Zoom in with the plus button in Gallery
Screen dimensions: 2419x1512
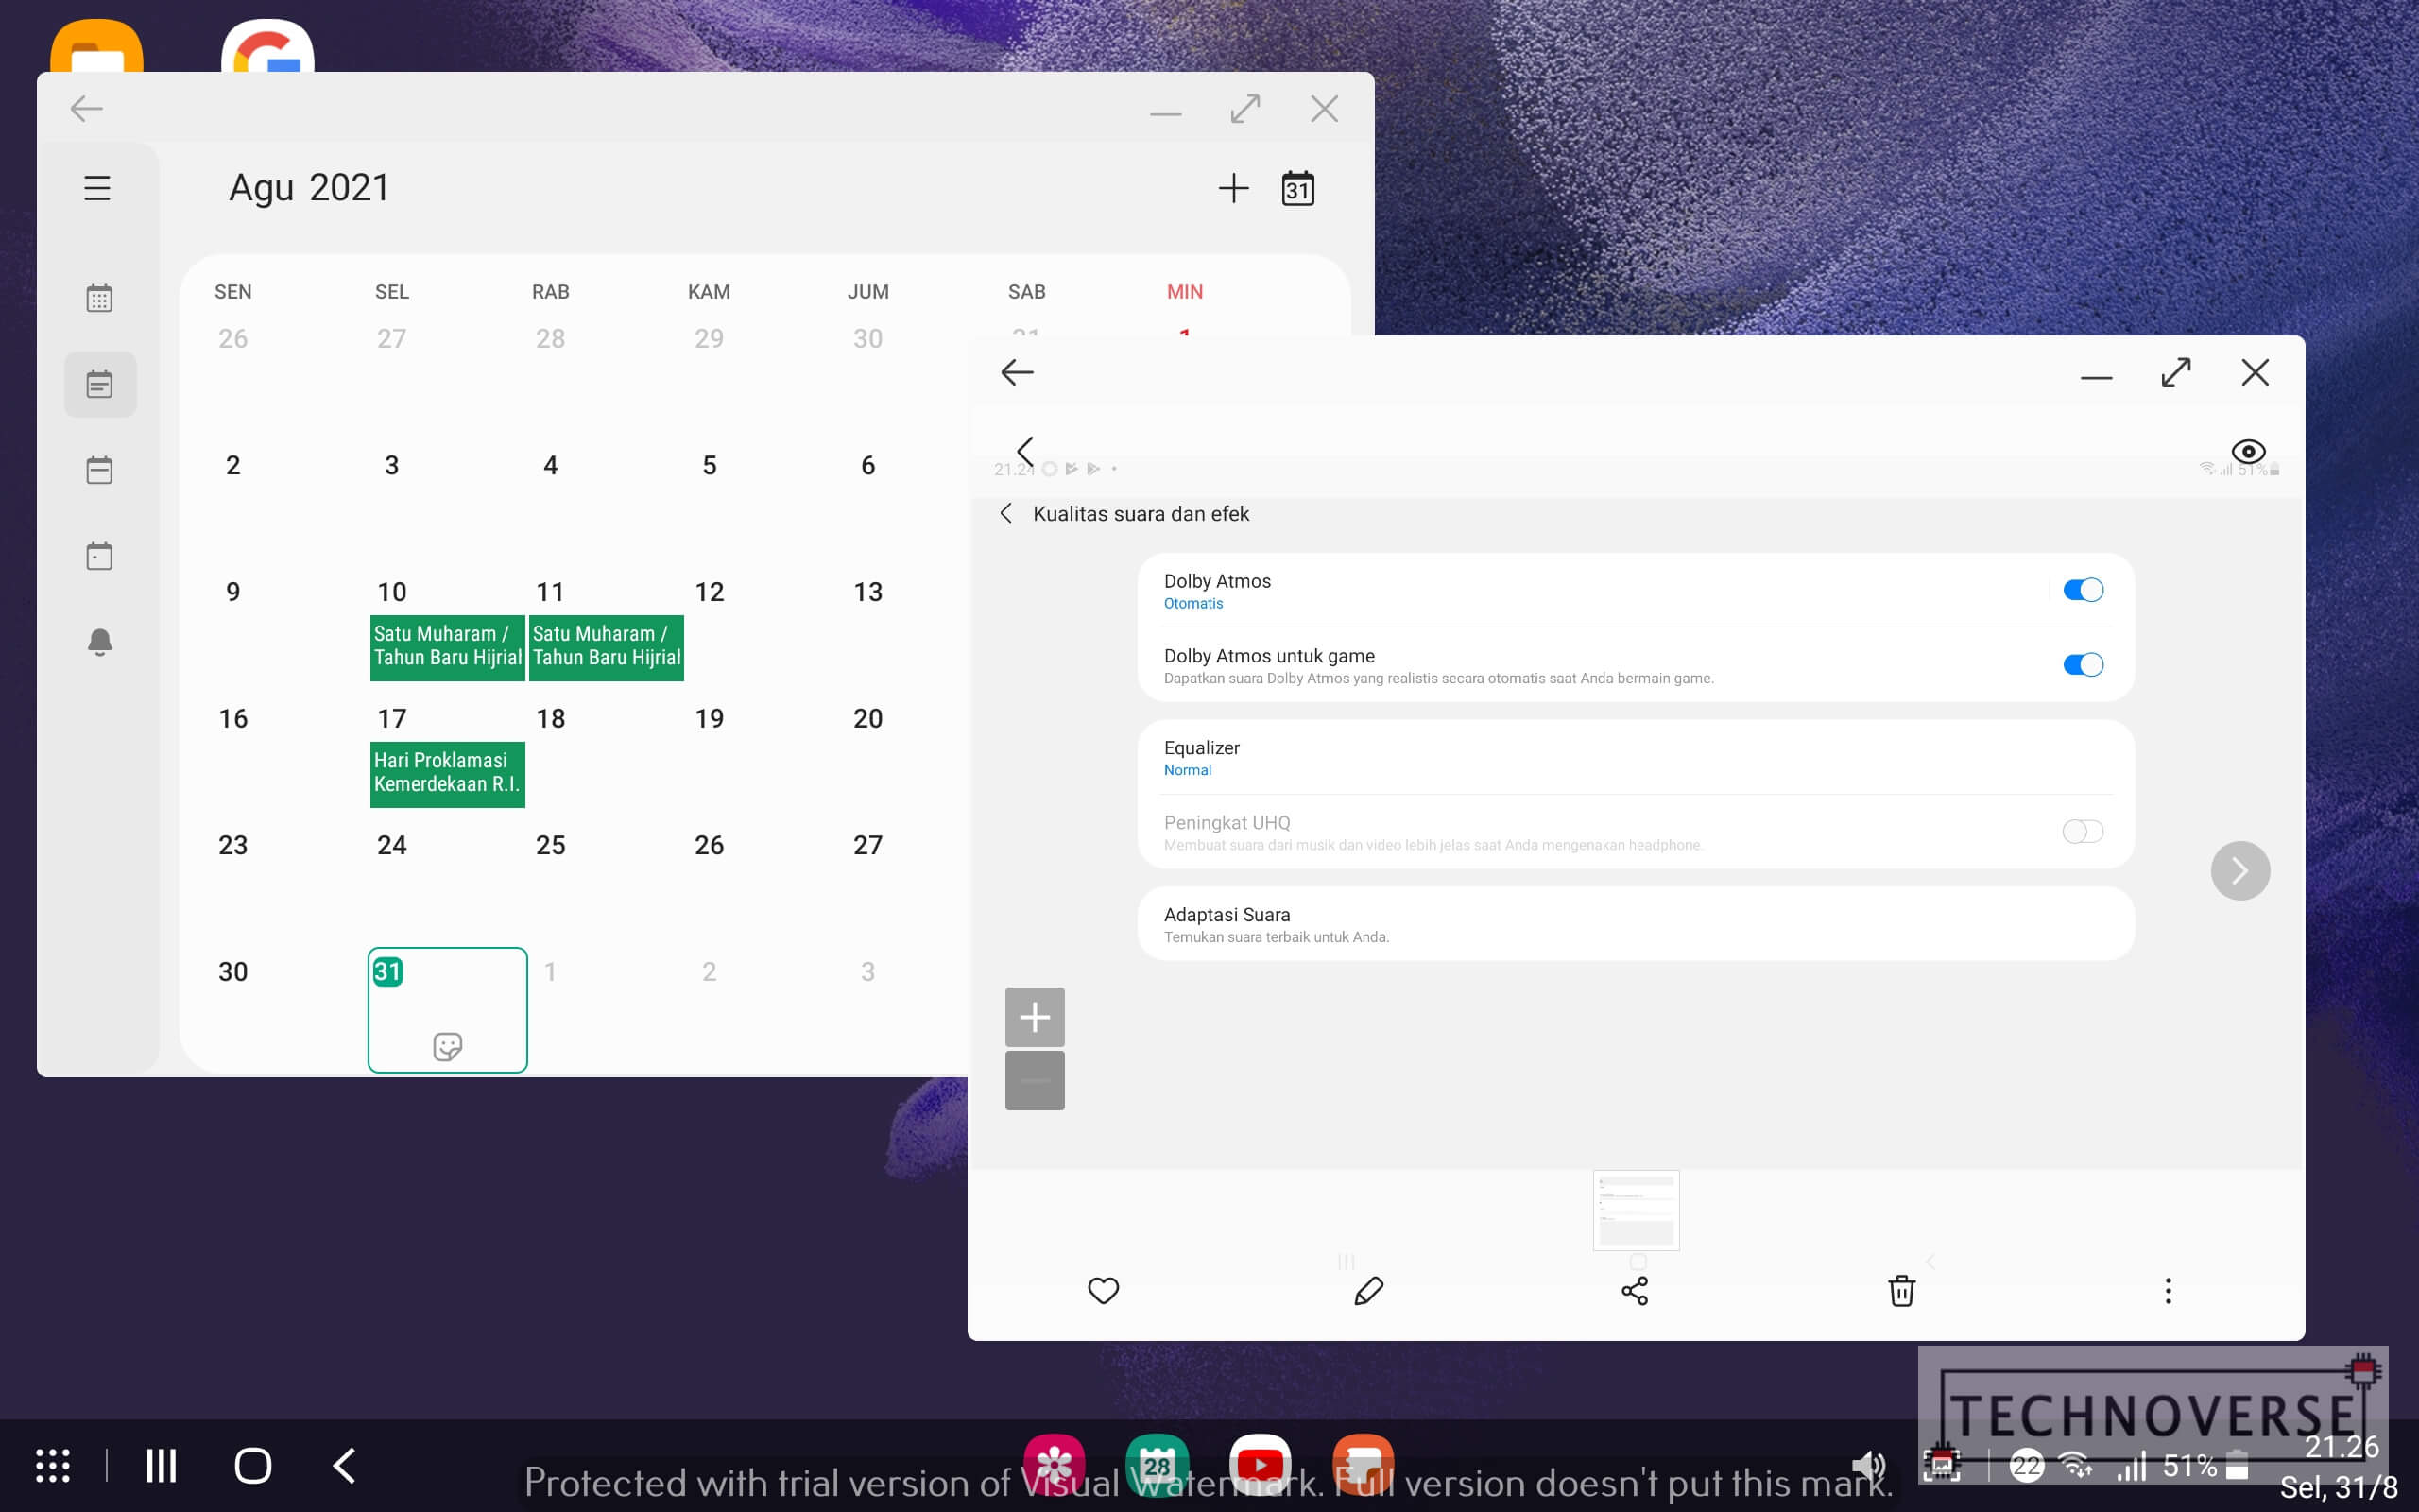[1035, 1017]
